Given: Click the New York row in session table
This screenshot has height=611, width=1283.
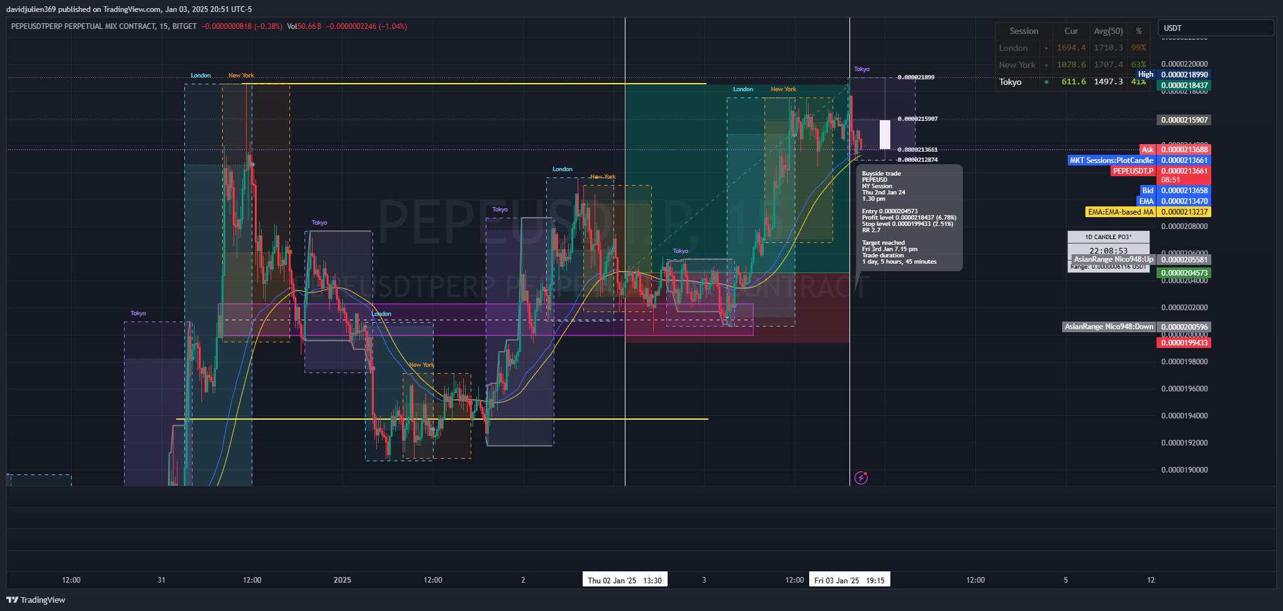Looking at the screenshot, I should click(x=1072, y=65).
